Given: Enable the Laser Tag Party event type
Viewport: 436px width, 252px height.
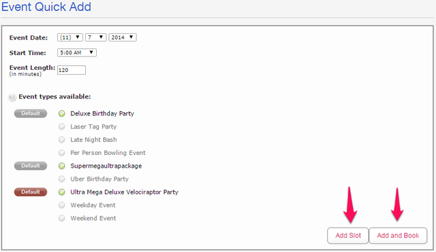Looking at the screenshot, I should click(x=62, y=127).
